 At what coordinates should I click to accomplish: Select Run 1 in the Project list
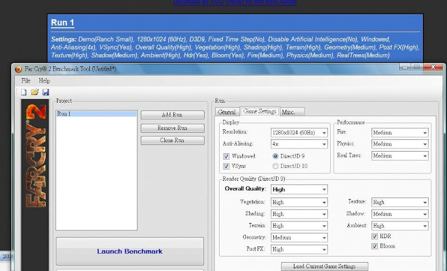pos(96,114)
